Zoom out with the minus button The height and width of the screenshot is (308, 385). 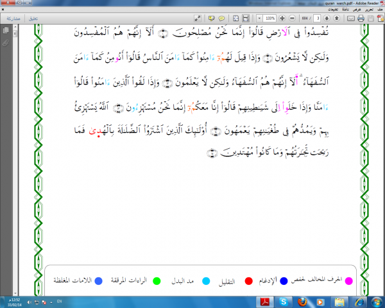pyautogui.click(x=292, y=18)
